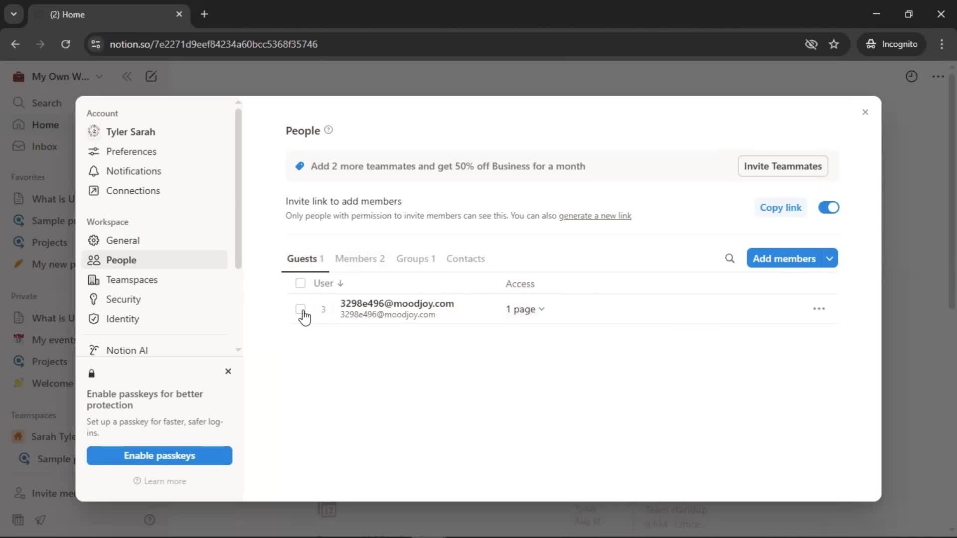The height and width of the screenshot is (538, 957).
Task: Click the Access column header
Action: click(x=520, y=284)
